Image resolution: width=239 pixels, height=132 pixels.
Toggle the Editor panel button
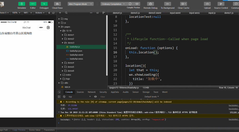tap(33, 4)
